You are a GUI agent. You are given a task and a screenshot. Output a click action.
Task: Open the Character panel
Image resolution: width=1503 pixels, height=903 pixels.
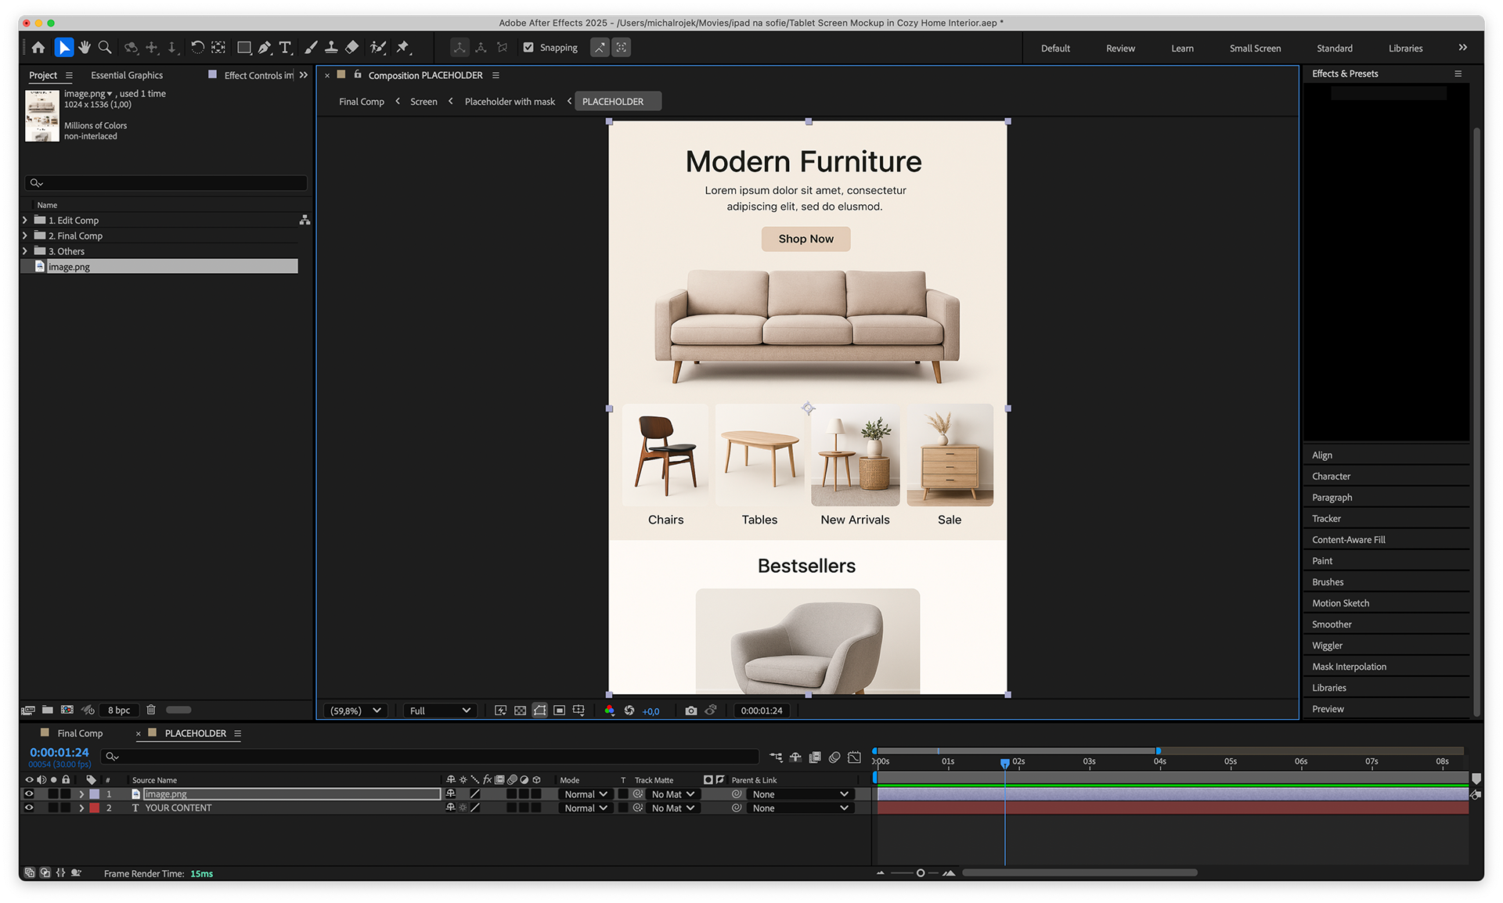click(1331, 477)
